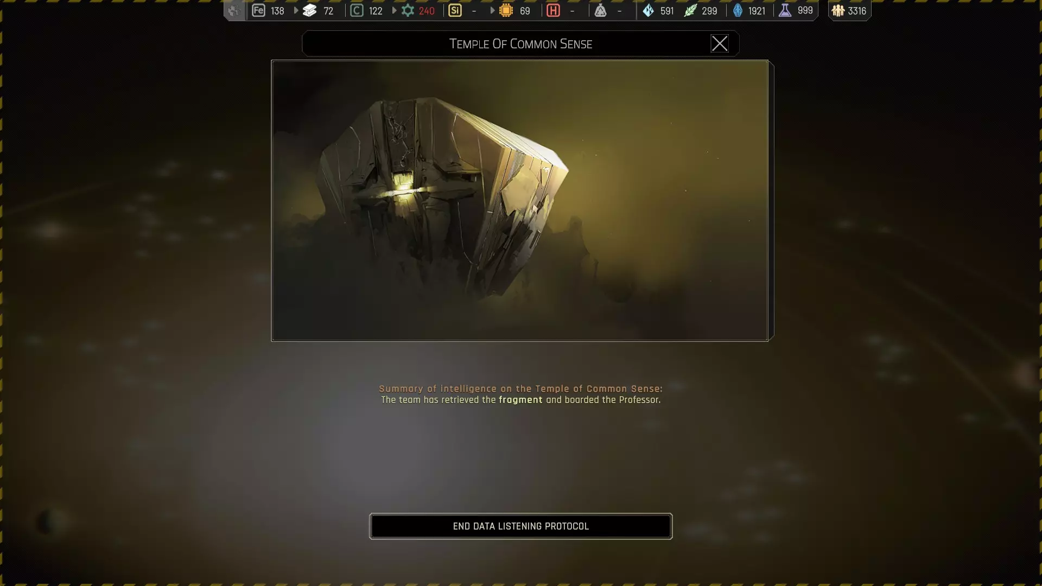This screenshot has width=1042, height=586.
Task: Click the orange microchip electronics icon
Action: (506, 10)
